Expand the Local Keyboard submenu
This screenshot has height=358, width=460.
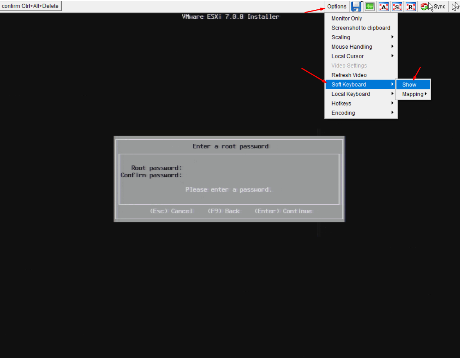tap(361, 94)
